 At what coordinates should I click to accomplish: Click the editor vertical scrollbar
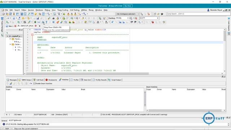click(225, 50)
